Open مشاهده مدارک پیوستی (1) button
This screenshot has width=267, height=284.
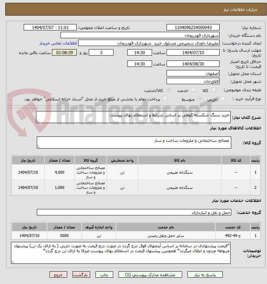click(x=150, y=274)
